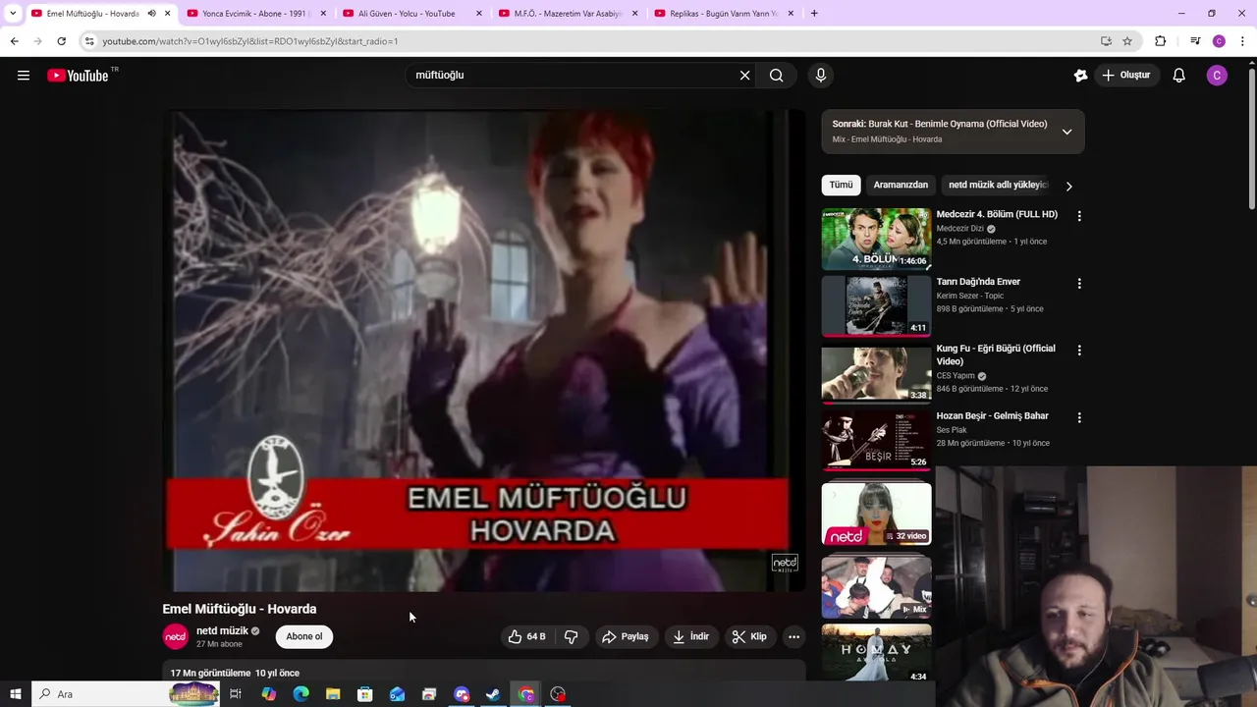Open the notifications bell
1257x707 pixels.
(1179, 76)
